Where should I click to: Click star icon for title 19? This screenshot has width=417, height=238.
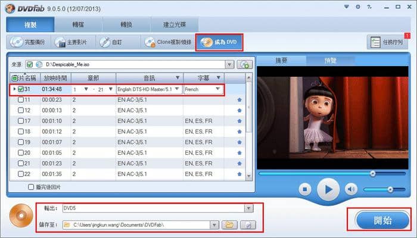[239, 142]
